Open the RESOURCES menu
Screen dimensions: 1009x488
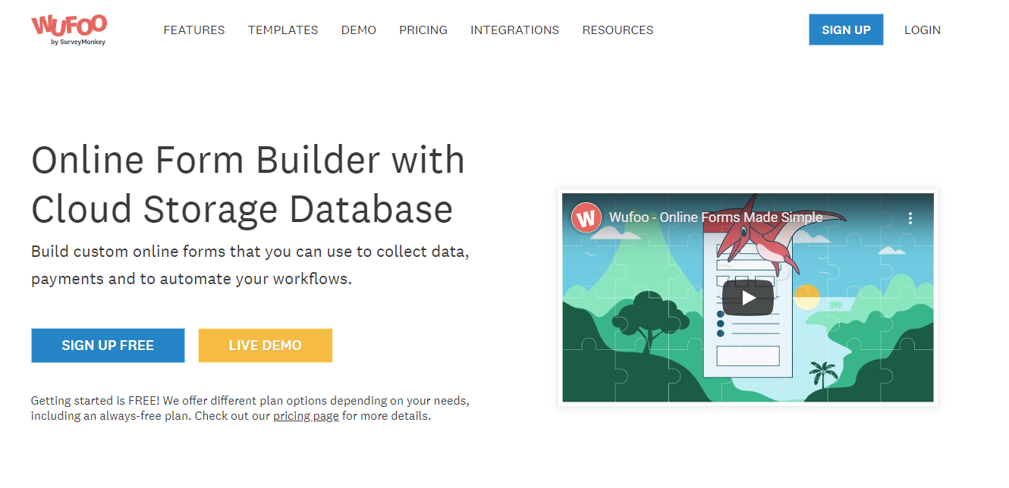pos(618,30)
